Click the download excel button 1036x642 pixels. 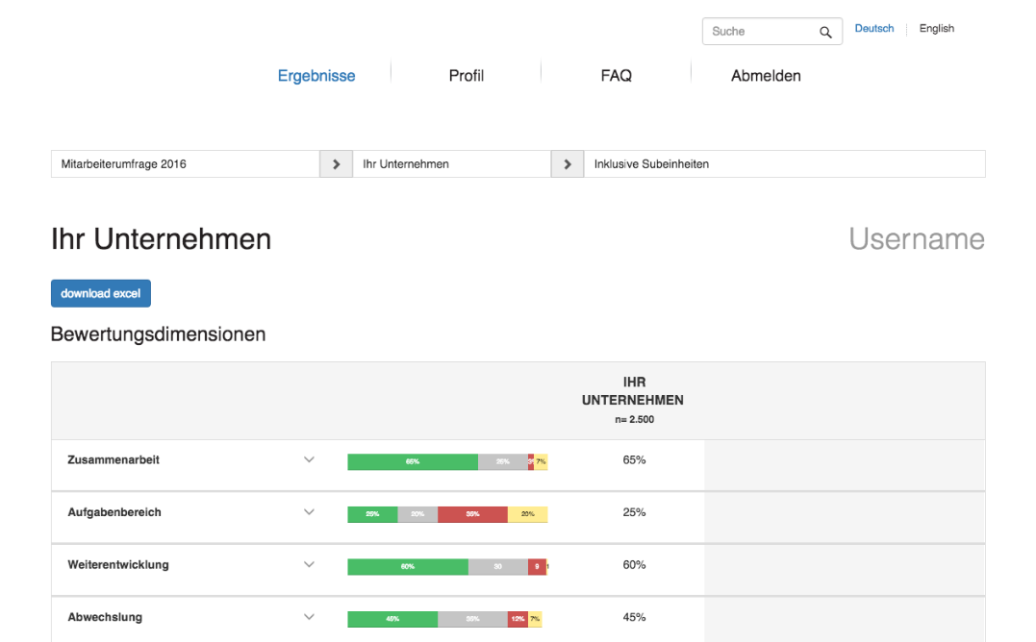[x=100, y=293]
